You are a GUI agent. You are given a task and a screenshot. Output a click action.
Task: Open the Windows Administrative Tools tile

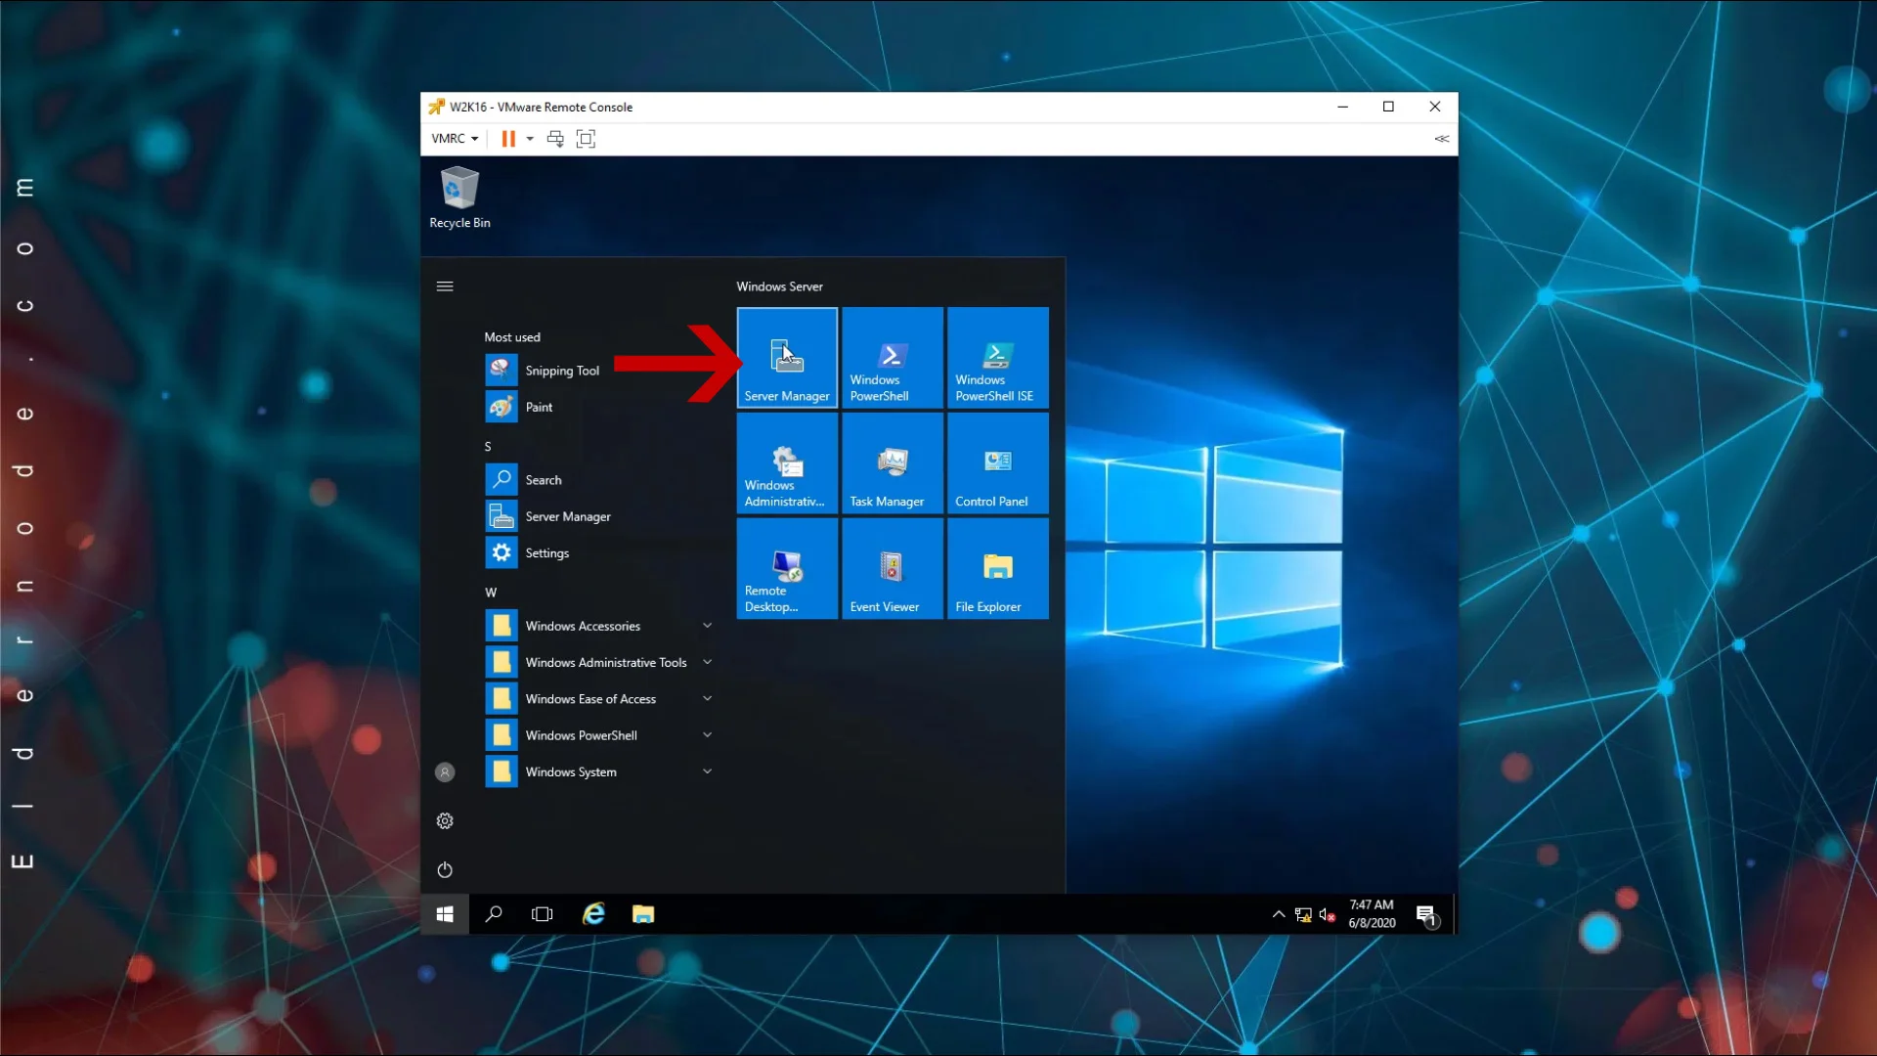click(787, 463)
